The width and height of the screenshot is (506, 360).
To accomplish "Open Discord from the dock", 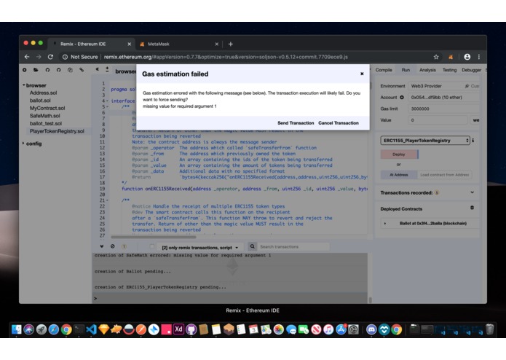I will click(371, 329).
